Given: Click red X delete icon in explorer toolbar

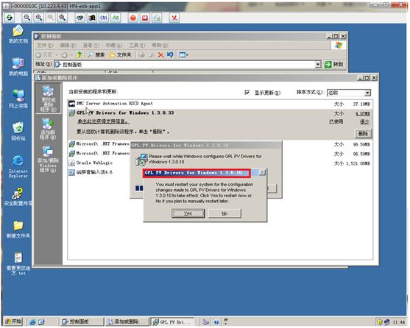Looking at the screenshot, I should click(x=160, y=55).
